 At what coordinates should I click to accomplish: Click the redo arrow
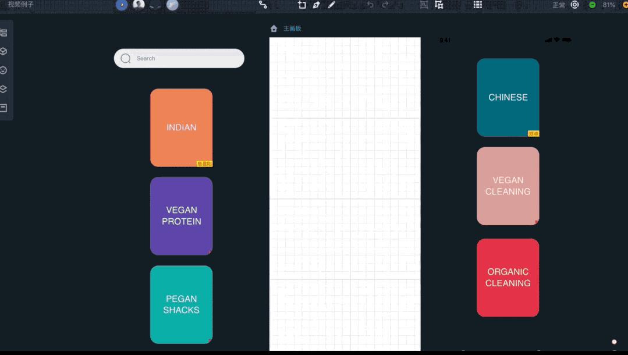(x=385, y=5)
